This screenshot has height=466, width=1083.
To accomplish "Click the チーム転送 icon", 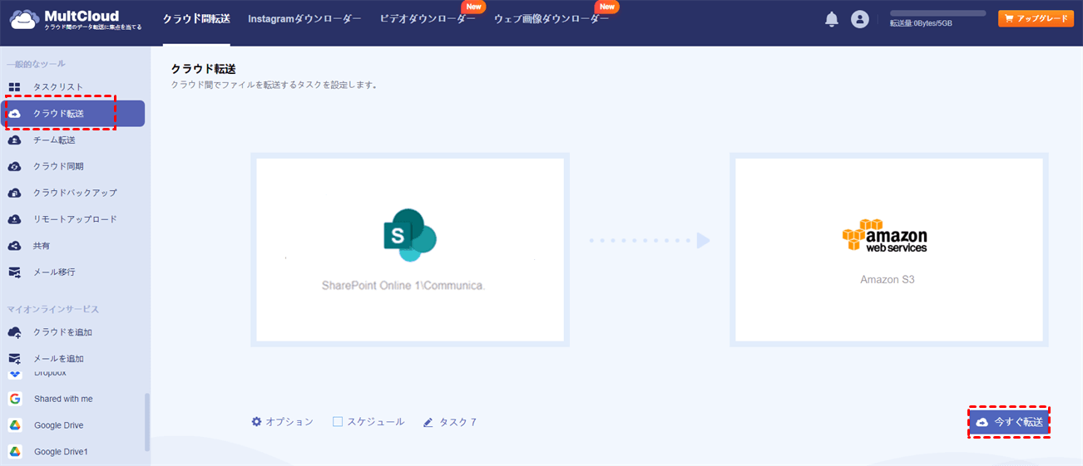I will coord(14,140).
